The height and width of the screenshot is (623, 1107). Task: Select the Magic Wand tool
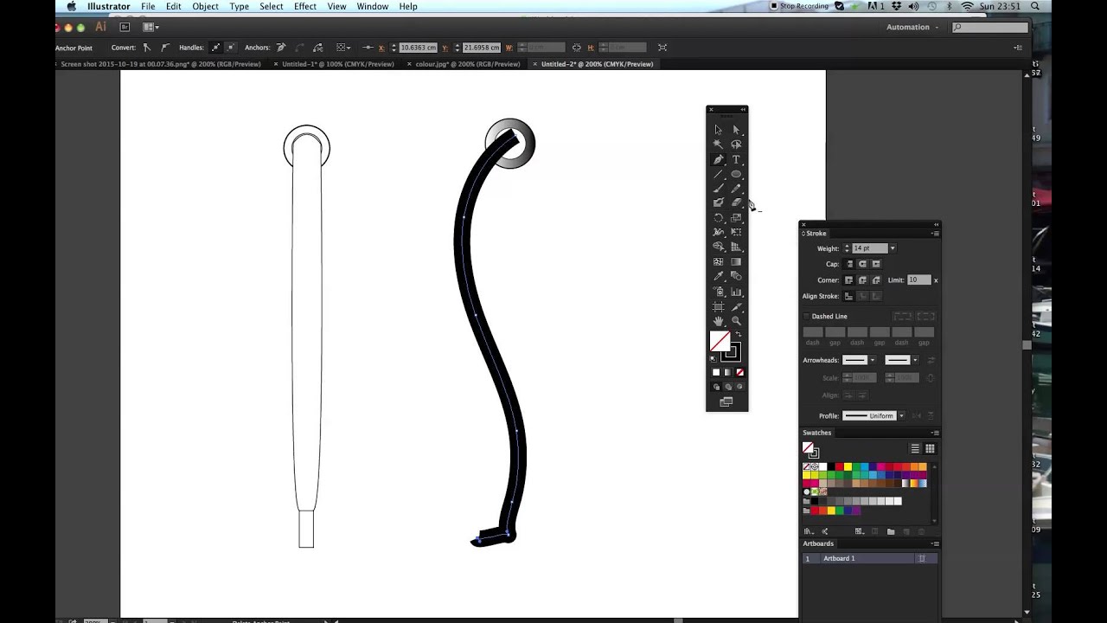click(x=718, y=145)
